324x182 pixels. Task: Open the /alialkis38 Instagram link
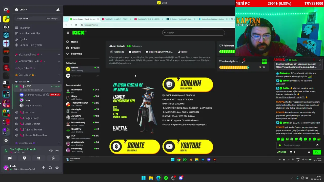point(117,52)
